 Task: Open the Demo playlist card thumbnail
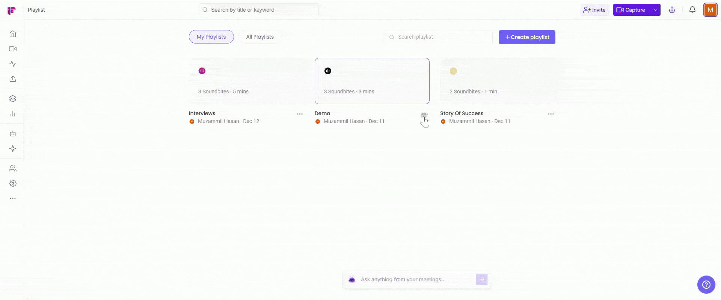[372, 81]
